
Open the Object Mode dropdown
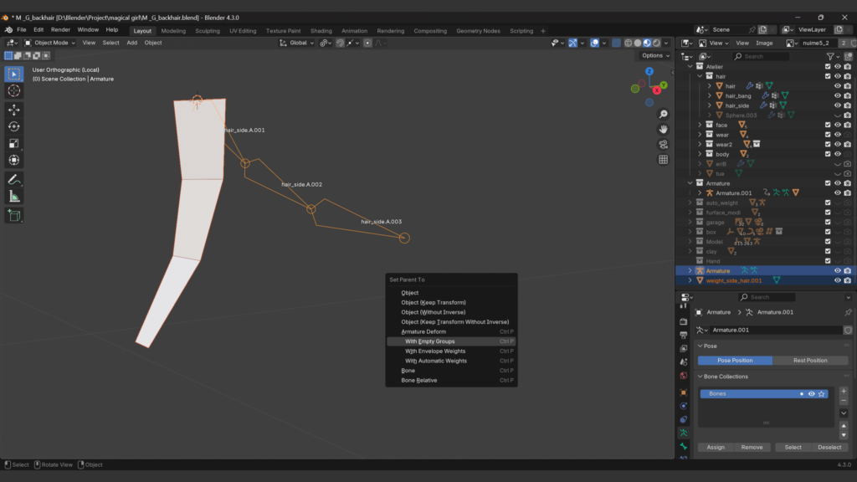[x=50, y=43]
